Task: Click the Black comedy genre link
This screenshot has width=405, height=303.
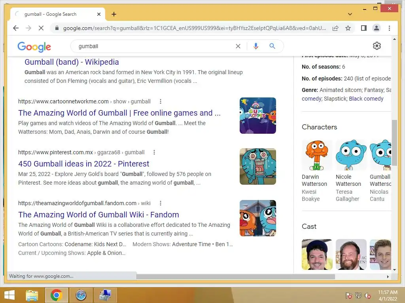Action: [366, 99]
